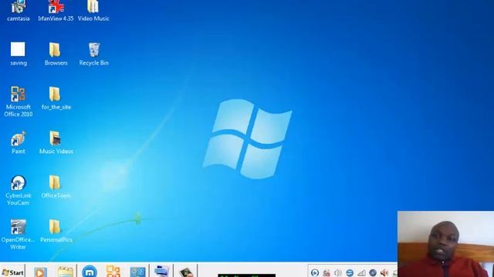Open the PersonalPics folder
Viewport: 494px width, 277px height.
(56, 231)
